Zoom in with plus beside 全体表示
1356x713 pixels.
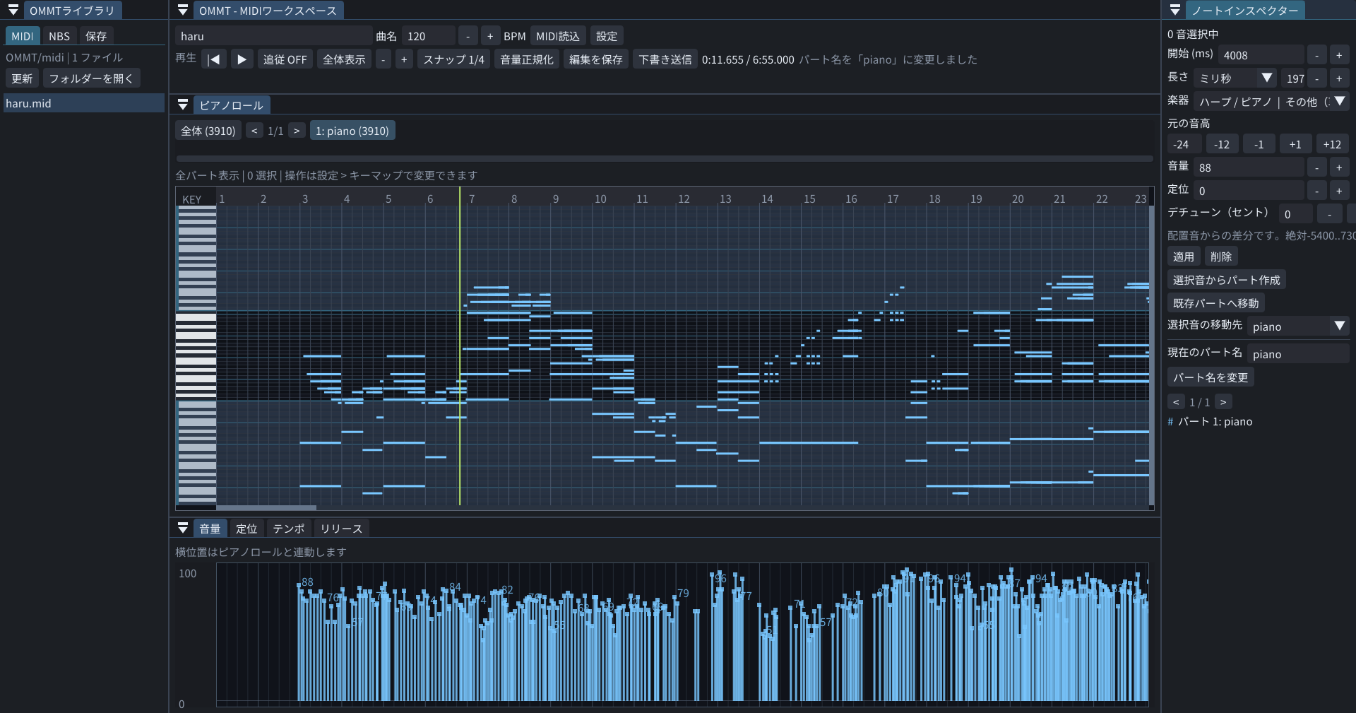[404, 59]
